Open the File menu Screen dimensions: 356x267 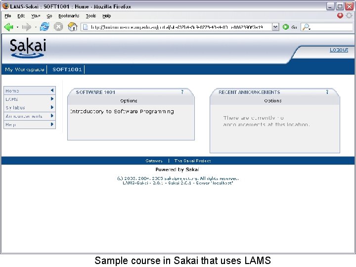8,16
